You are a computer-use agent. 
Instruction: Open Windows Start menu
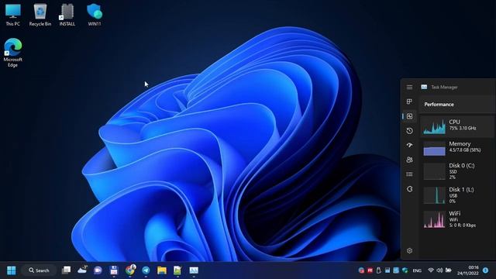12,270
